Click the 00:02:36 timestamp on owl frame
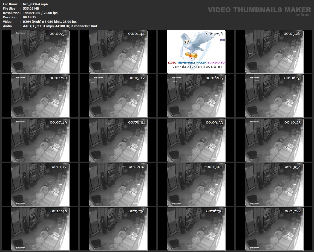The width and height of the screenshot is (314, 252). point(214,34)
